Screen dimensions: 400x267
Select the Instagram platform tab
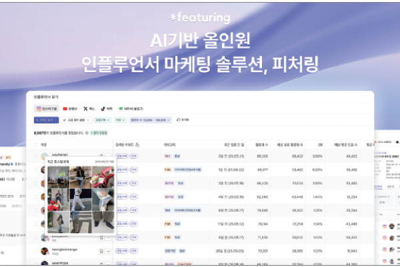pos(46,108)
